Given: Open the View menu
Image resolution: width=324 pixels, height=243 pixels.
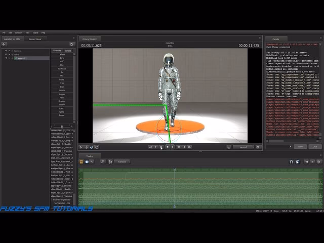Looking at the screenshot, I should click(x=27, y=33).
